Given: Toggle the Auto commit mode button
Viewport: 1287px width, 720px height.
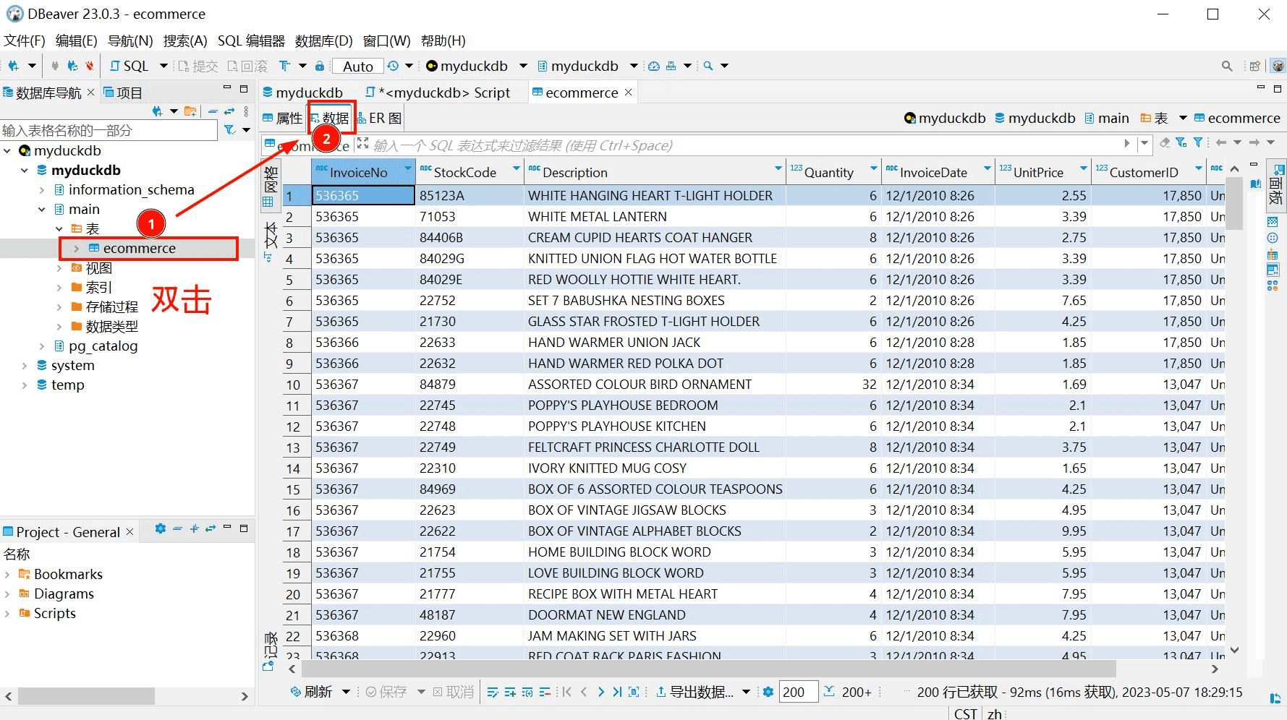Looking at the screenshot, I should point(357,66).
